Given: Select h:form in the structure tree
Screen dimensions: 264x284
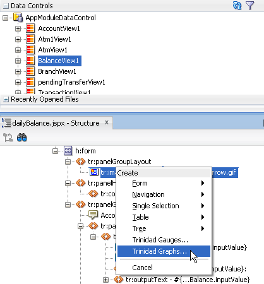Looking at the screenshot, I should click(x=85, y=151).
